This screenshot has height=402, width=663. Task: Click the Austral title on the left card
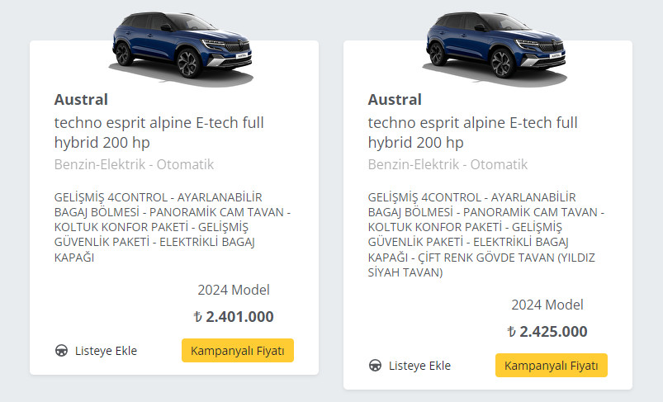[81, 100]
